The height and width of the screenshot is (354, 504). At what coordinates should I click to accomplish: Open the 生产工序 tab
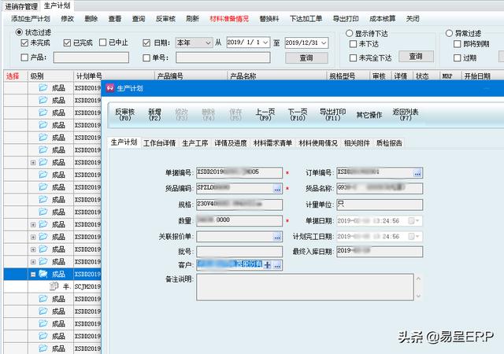[x=195, y=143]
